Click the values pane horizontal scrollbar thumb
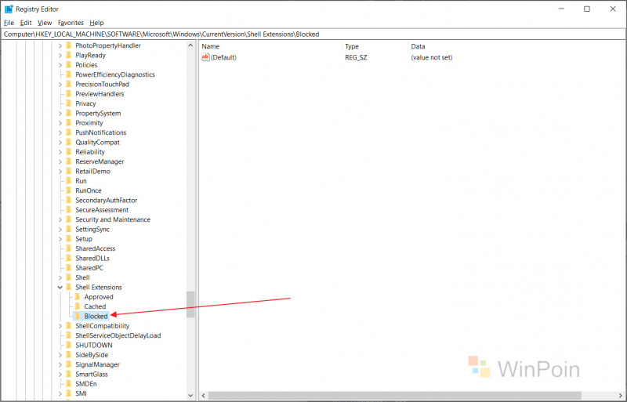The width and height of the screenshot is (627, 402). click(x=395, y=396)
